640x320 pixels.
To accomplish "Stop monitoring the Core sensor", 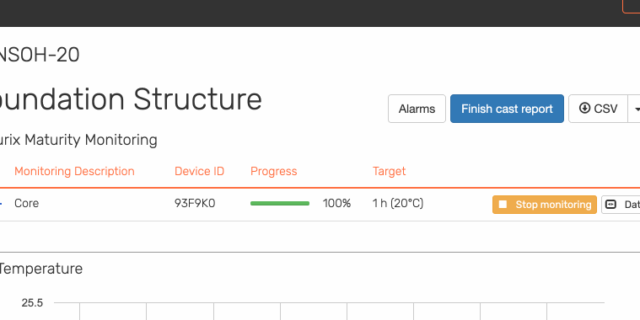I will click(x=545, y=205).
